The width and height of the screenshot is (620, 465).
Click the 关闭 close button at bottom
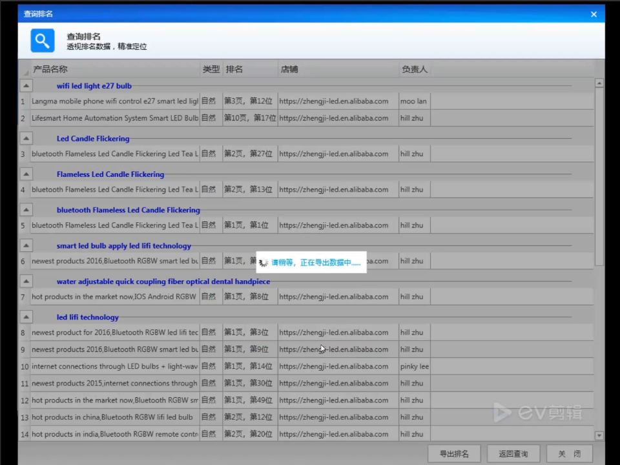[570, 453]
